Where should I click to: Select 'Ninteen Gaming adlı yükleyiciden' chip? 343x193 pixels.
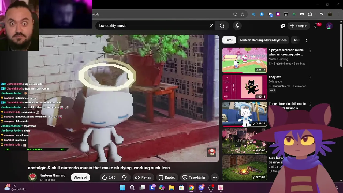[263, 40]
